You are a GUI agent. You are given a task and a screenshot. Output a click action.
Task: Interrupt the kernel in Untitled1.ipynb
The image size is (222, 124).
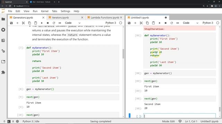point(165,23)
